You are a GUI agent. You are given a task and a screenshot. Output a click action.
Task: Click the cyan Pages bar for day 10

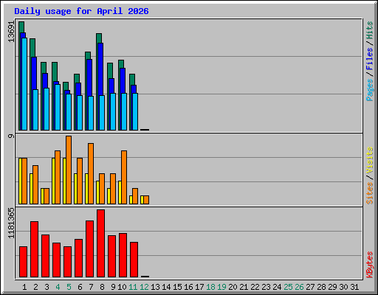[x=124, y=111]
